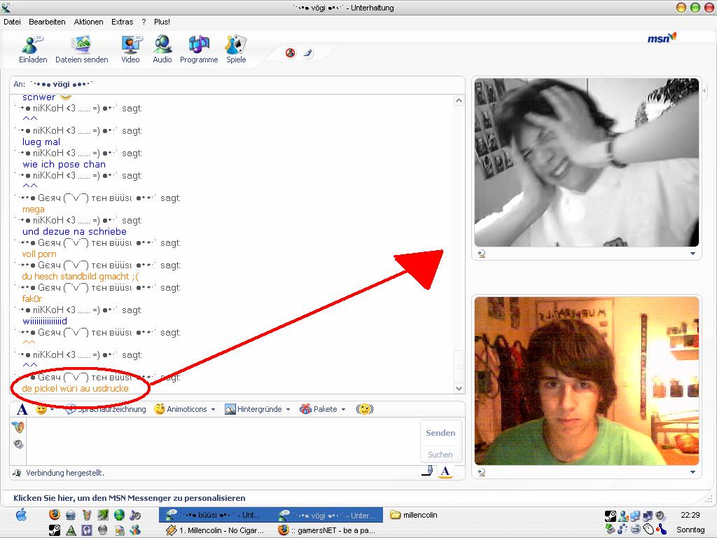
Task: Switch to text typing mode A tab
Action: 445,471
